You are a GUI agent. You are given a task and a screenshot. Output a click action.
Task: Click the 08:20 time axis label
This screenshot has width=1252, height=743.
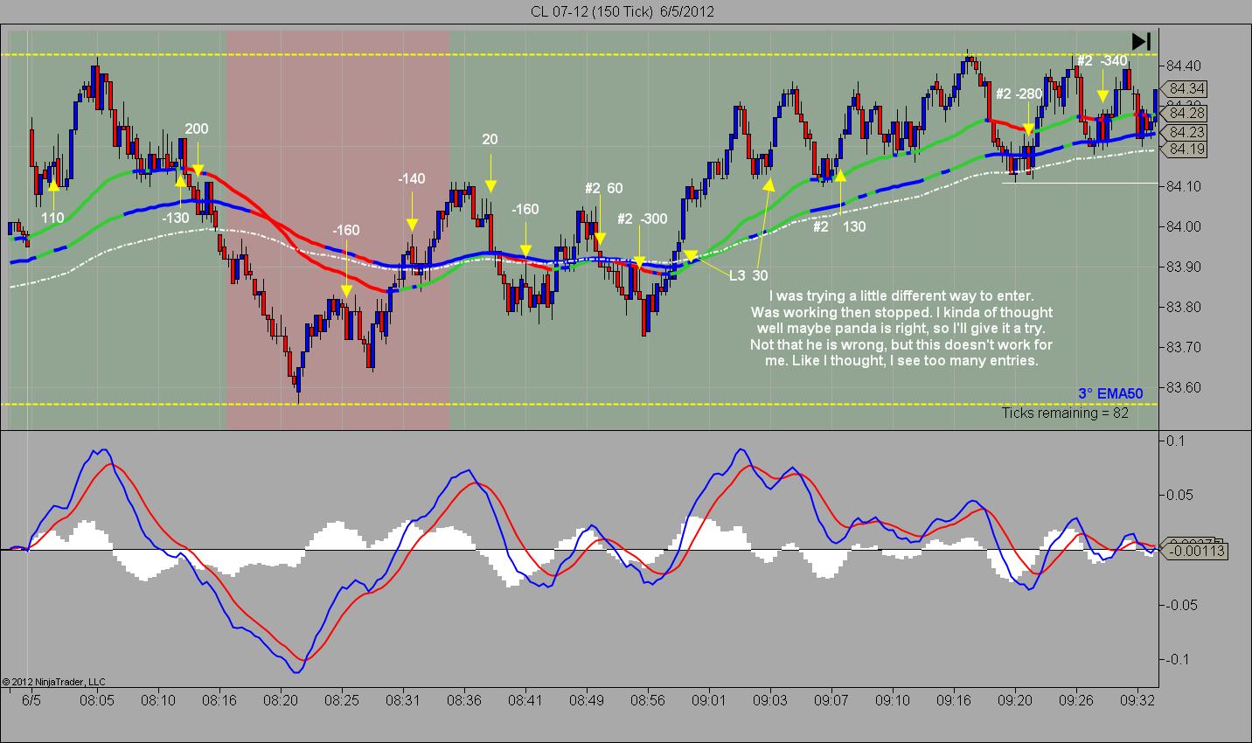(x=280, y=701)
